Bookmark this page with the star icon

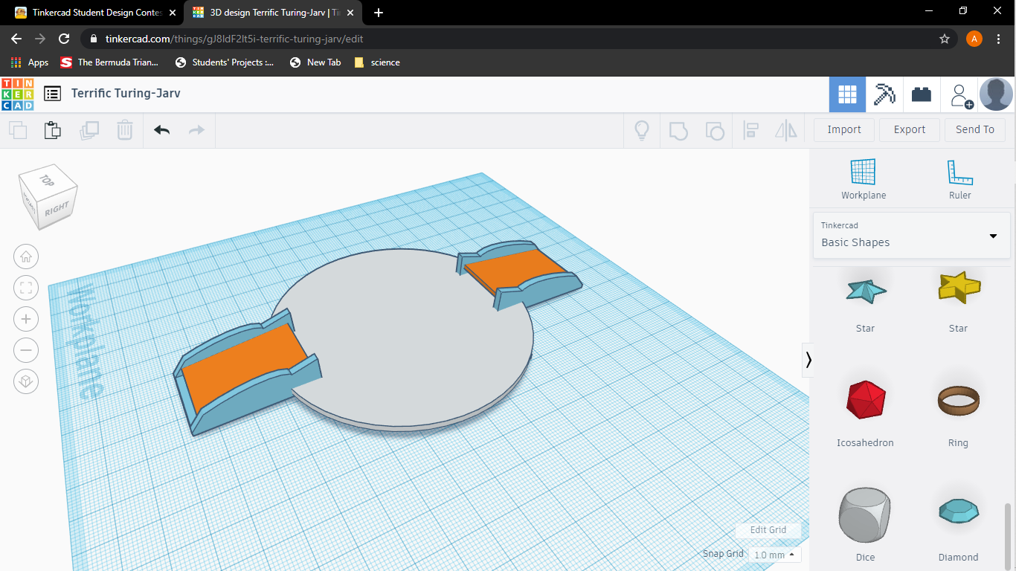(945, 39)
